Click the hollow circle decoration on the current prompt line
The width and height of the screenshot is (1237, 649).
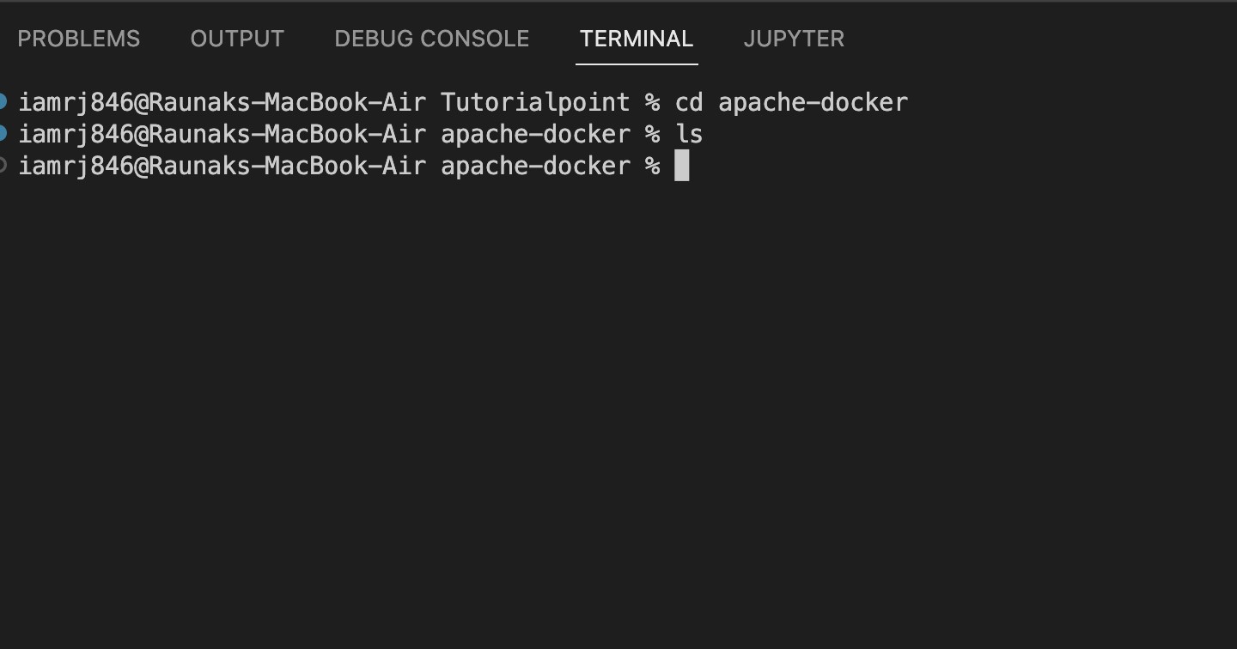coord(3,165)
